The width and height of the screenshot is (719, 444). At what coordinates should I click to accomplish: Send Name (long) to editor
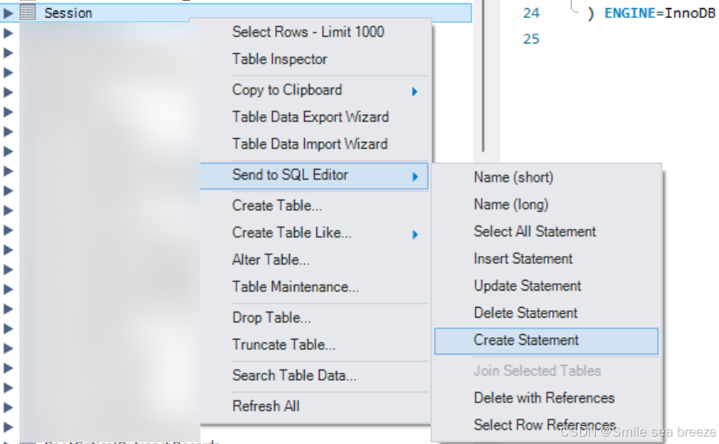pos(511,204)
